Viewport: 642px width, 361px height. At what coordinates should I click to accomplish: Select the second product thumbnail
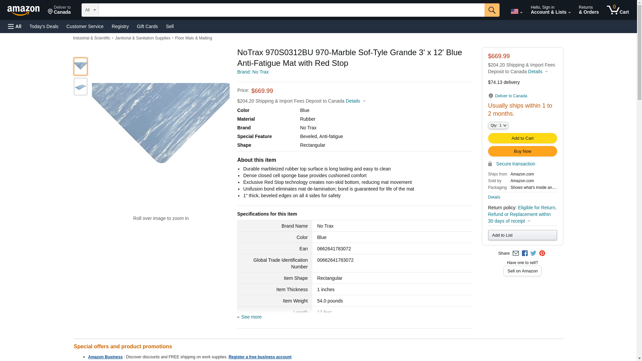81,87
